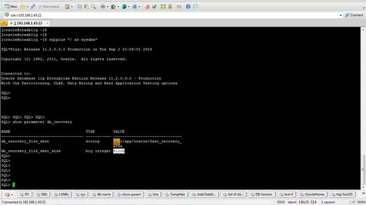Image resolution: width=366 pixels, height=205 pixels.
Task: Click the Copy icon in toolbar
Action: click(x=79, y=6)
